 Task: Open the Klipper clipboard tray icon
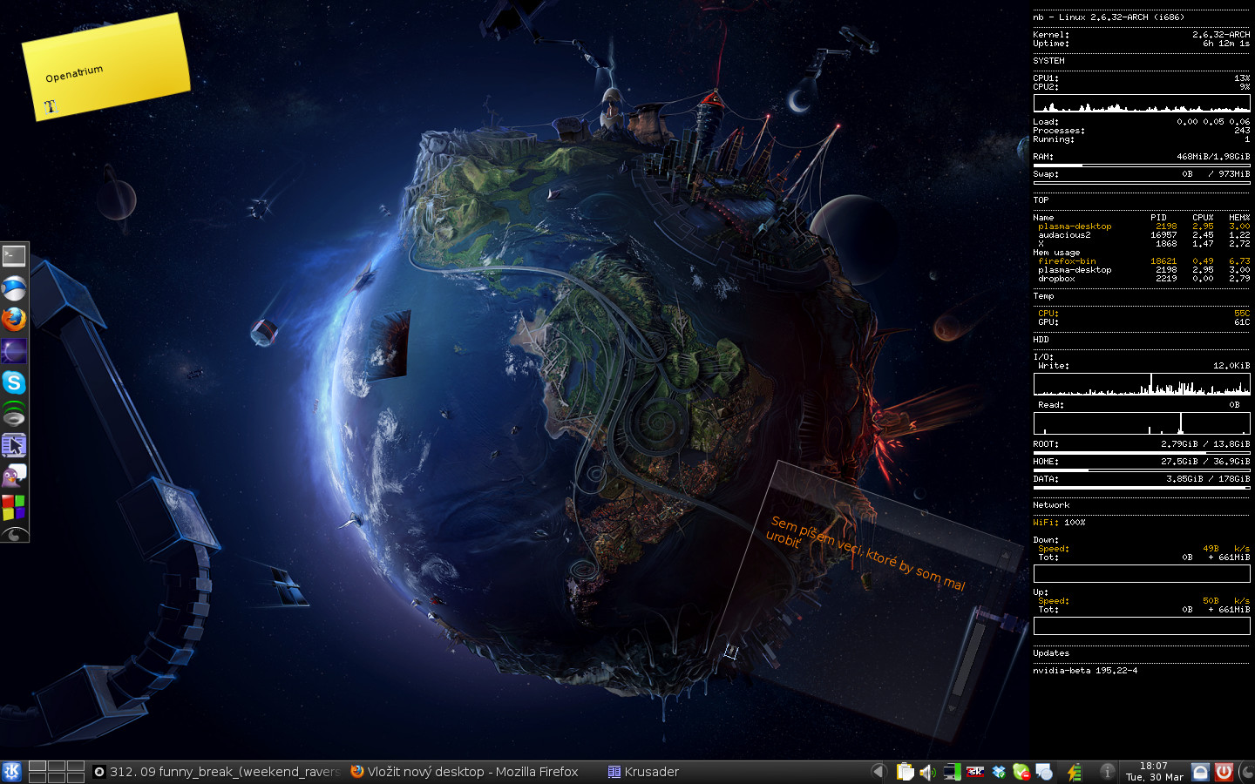(905, 772)
